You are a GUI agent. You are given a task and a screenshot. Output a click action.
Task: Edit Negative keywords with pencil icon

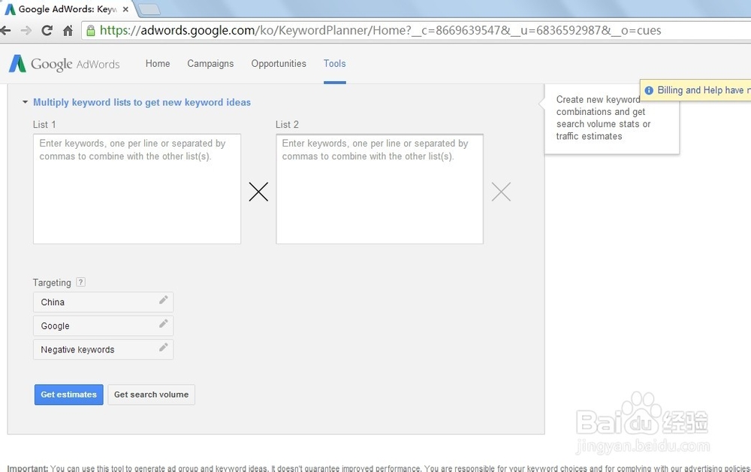tap(163, 347)
